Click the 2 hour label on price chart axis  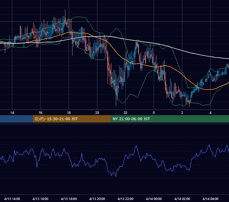pyautogui.click(x=182, y=113)
